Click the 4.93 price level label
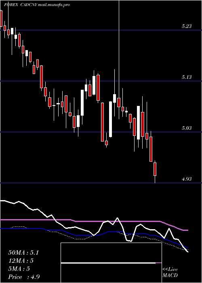 click(187, 179)
